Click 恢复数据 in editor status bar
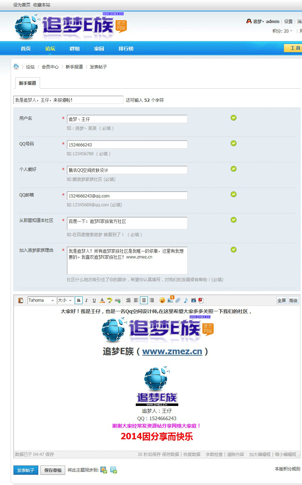The height and width of the screenshot is (485, 302). pos(191,454)
